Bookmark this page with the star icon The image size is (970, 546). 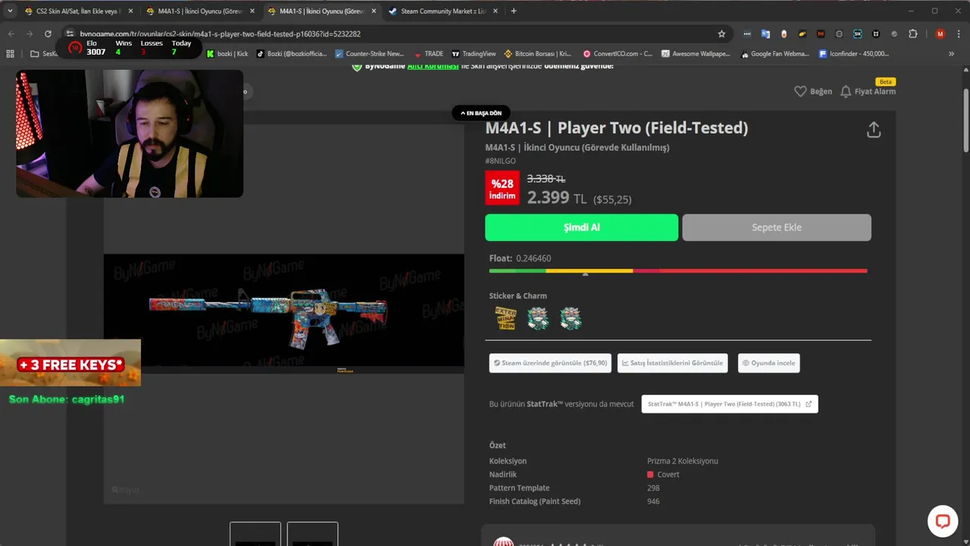tap(721, 34)
